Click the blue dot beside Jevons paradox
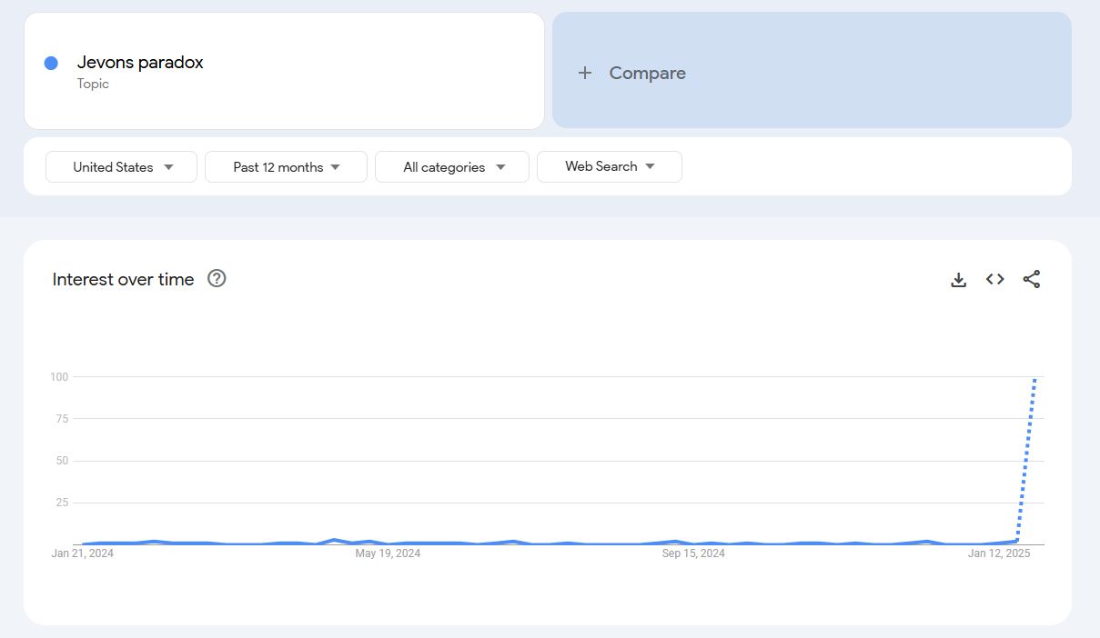Viewport: 1100px width, 638px height. click(x=51, y=63)
